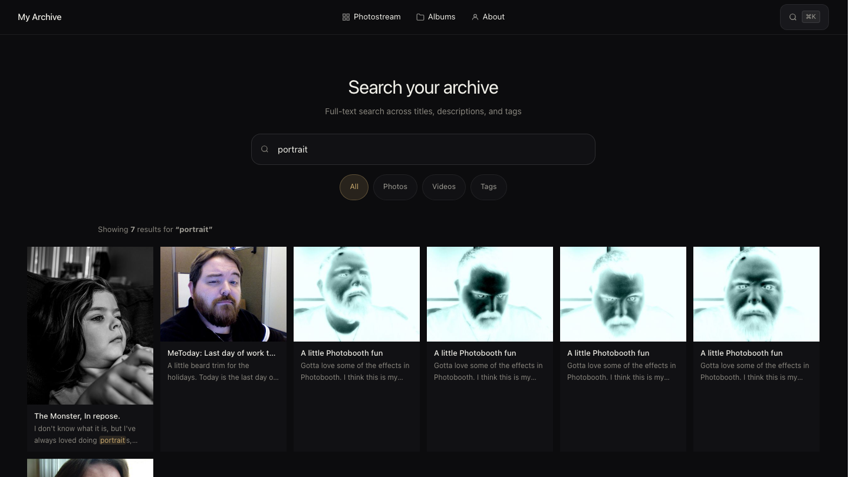This screenshot has height=477, width=849.
Task: Open the Photostream nav item
Action: (x=371, y=17)
